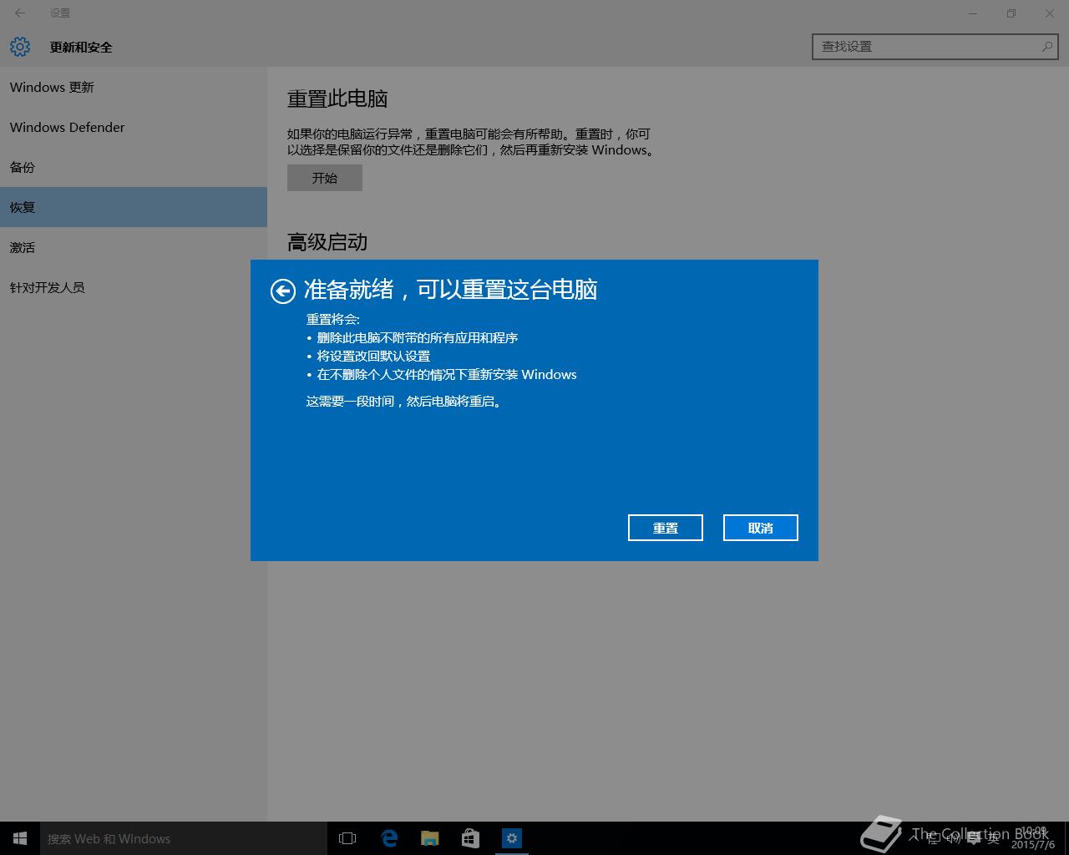
Task: Open the 备份 section
Action: (134, 167)
